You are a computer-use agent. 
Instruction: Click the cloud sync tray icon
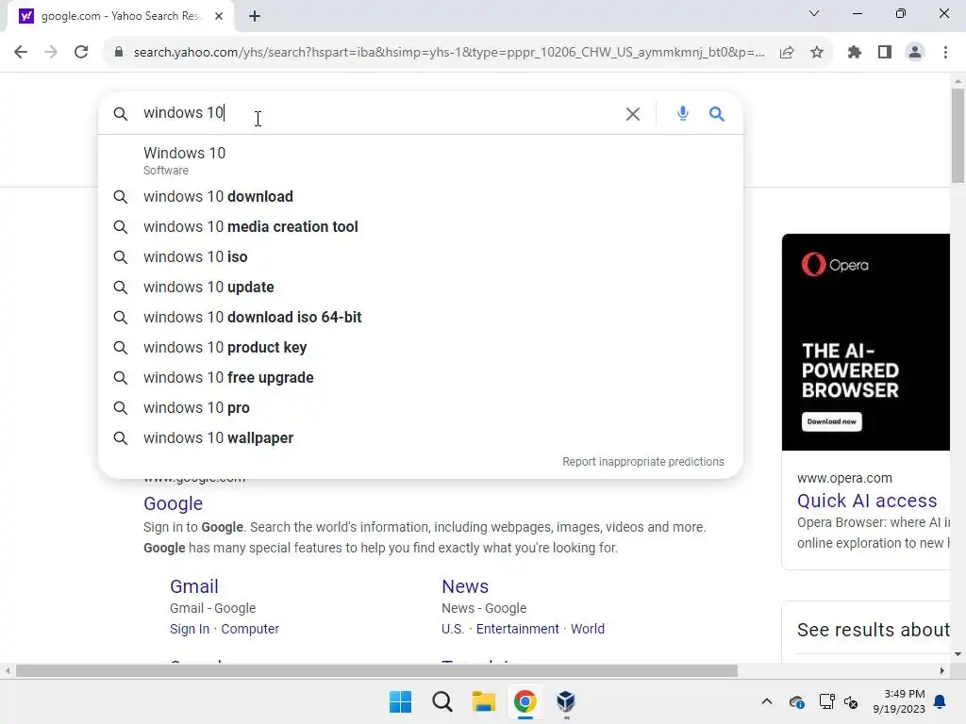796,701
